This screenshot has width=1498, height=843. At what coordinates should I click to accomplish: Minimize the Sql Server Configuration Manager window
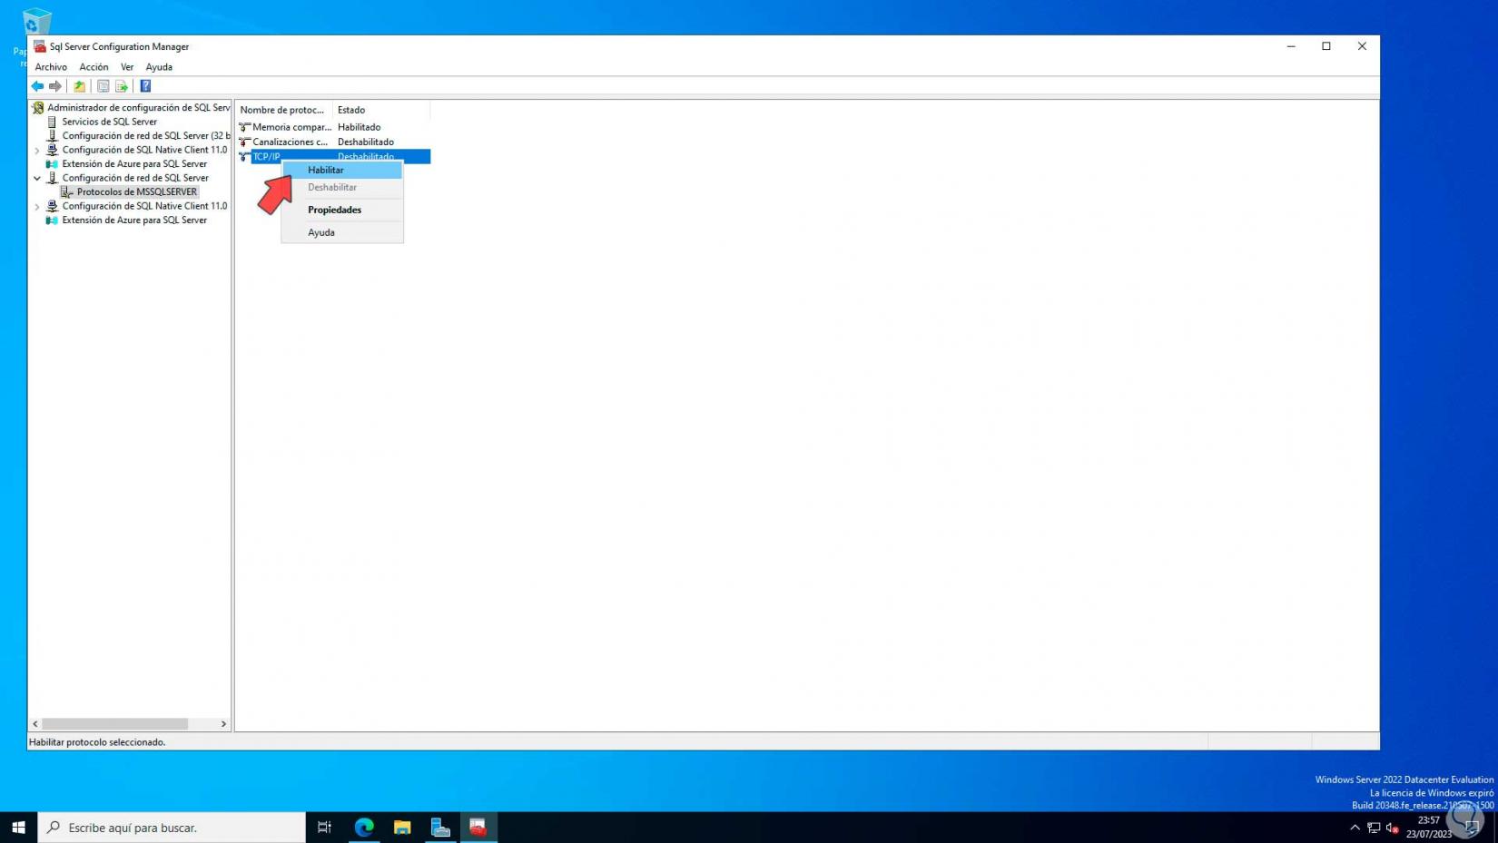pyautogui.click(x=1291, y=46)
